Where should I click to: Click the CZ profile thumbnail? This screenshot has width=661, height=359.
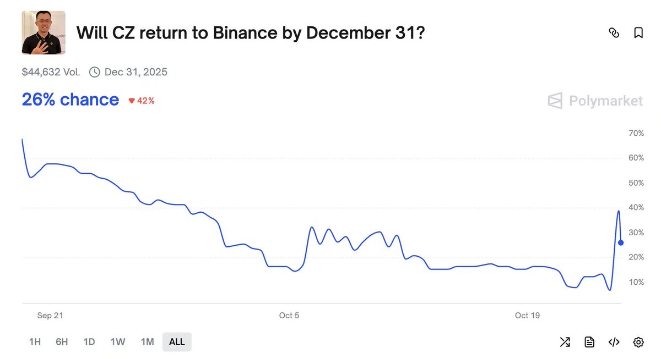(44, 32)
